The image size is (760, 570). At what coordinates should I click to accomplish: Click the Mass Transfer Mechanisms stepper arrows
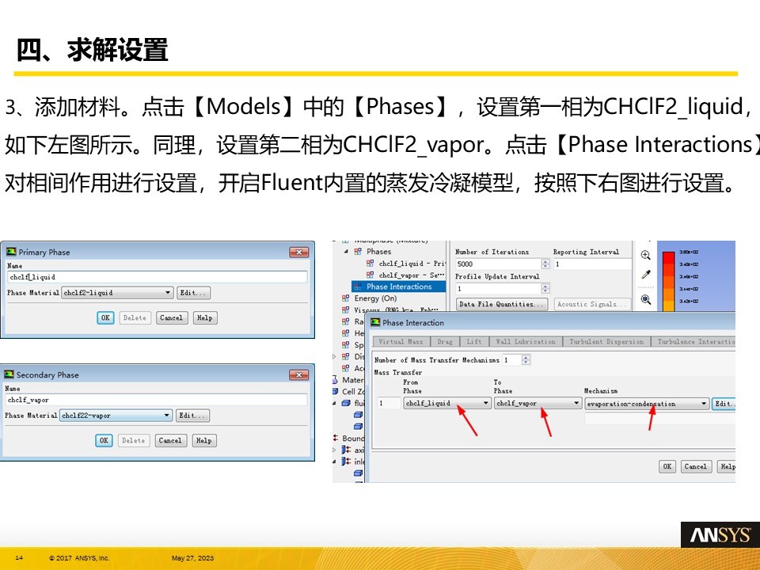[x=526, y=360]
